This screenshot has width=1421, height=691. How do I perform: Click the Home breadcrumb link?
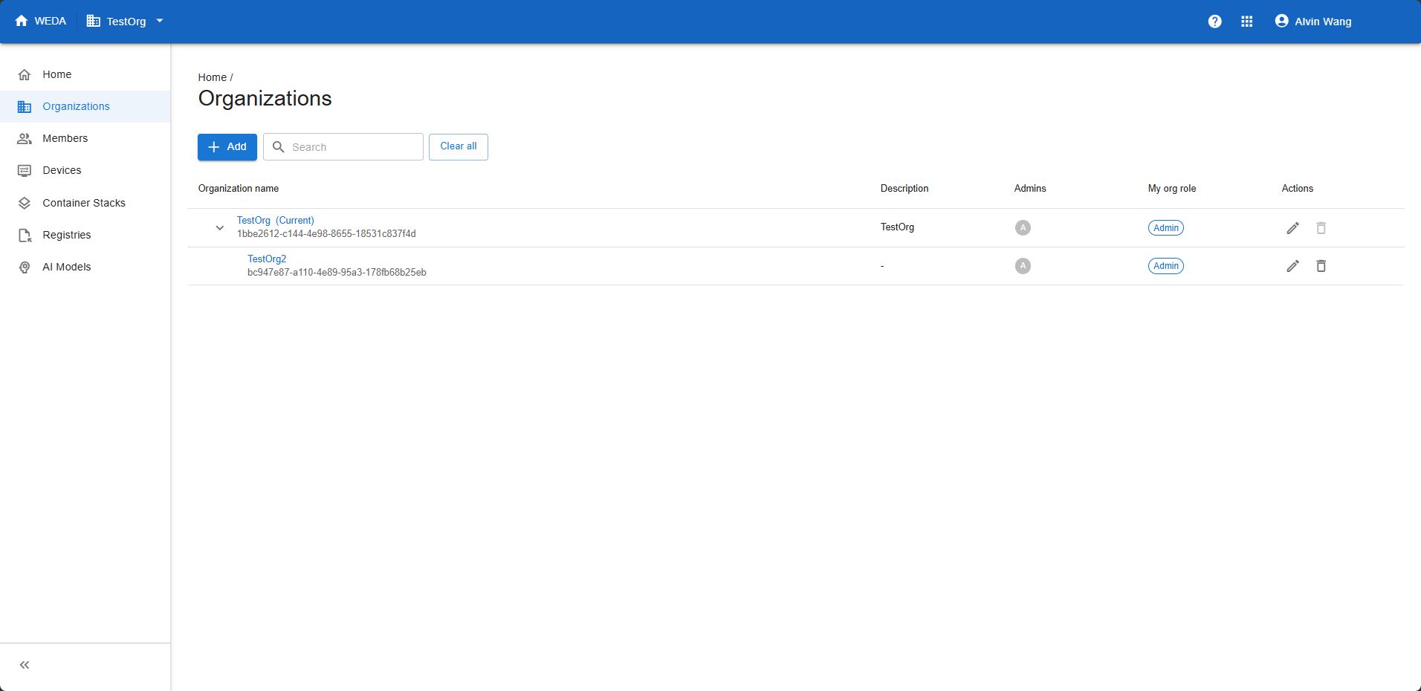pyautogui.click(x=213, y=77)
